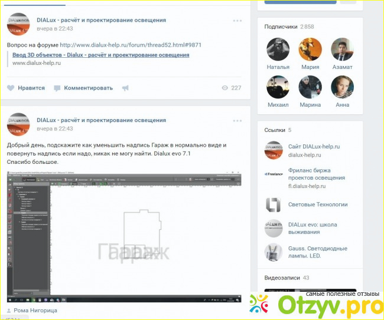Click the heart icon to like first post
This screenshot has height=320, width=384.
(11, 88)
